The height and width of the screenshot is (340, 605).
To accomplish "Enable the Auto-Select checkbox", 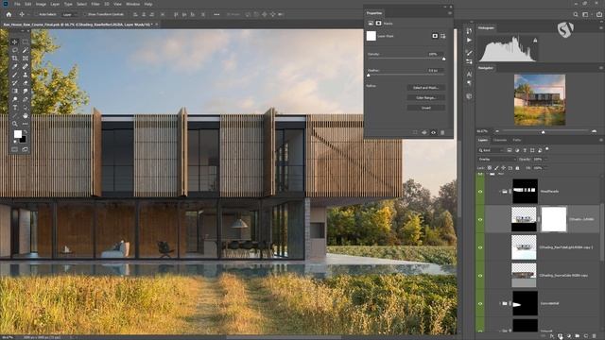I will click(x=36, y=15).
